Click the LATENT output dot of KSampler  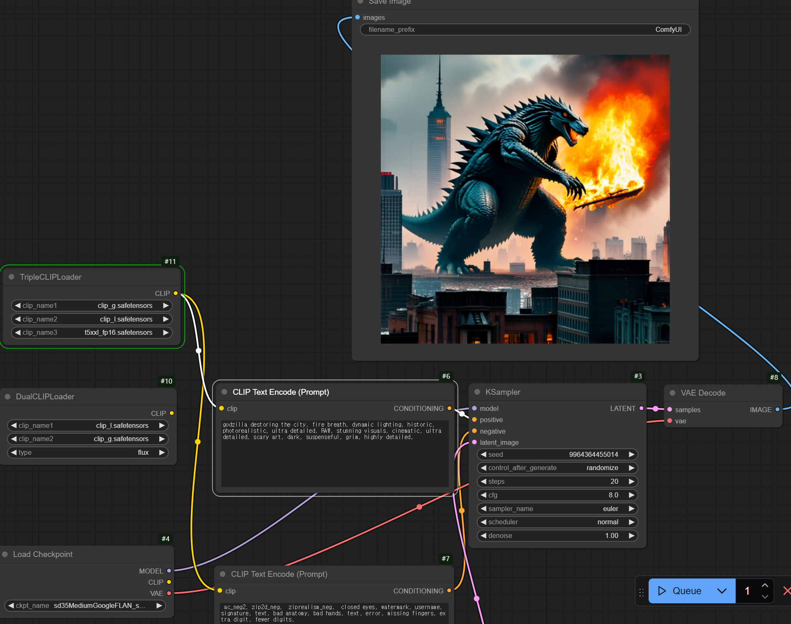pos(641,408)
